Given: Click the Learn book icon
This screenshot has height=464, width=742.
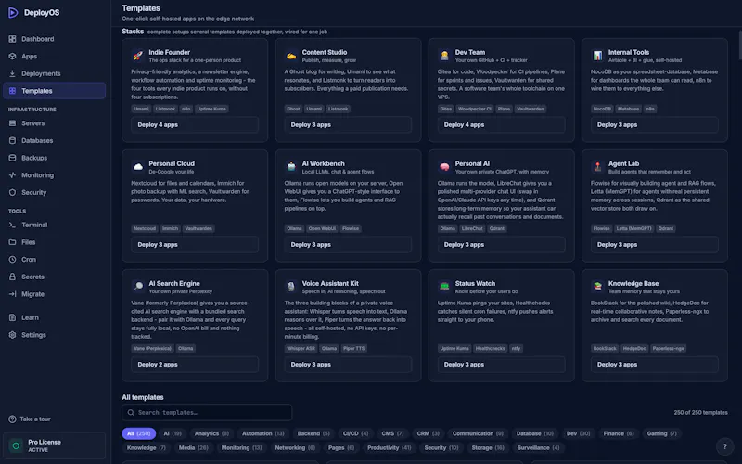Looking at the screenshot, I should pyautogui.click(x=12, y=317).
